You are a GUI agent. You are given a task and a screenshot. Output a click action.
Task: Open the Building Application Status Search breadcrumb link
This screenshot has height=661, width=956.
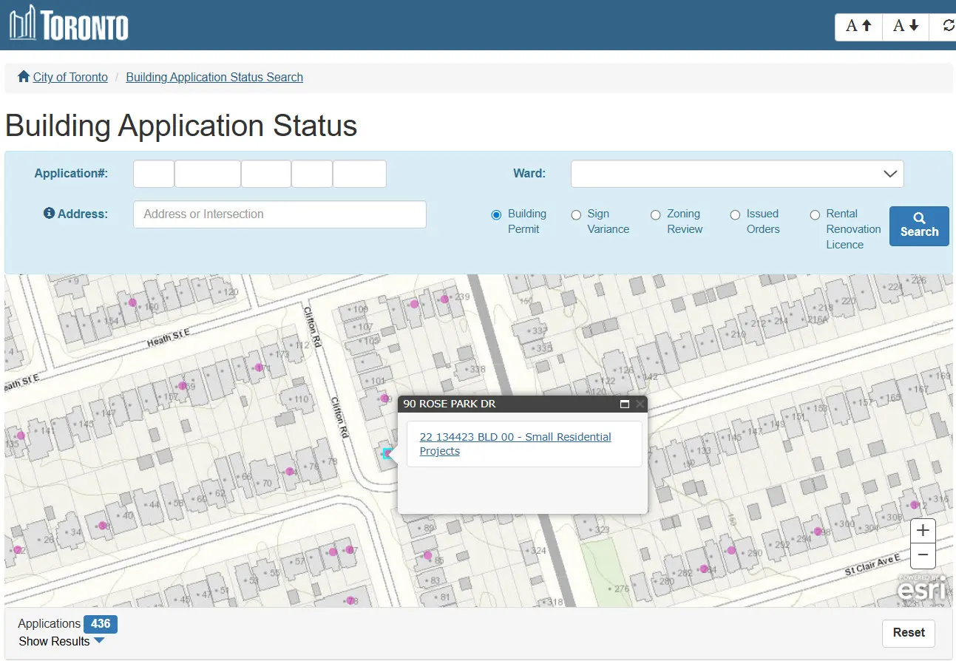tap(214, 77)
